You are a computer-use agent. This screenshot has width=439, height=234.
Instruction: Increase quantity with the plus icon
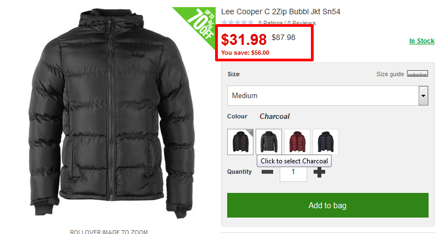point(319,172)
